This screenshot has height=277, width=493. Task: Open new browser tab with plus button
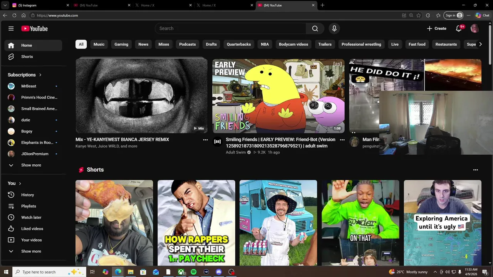coord(322,5)
